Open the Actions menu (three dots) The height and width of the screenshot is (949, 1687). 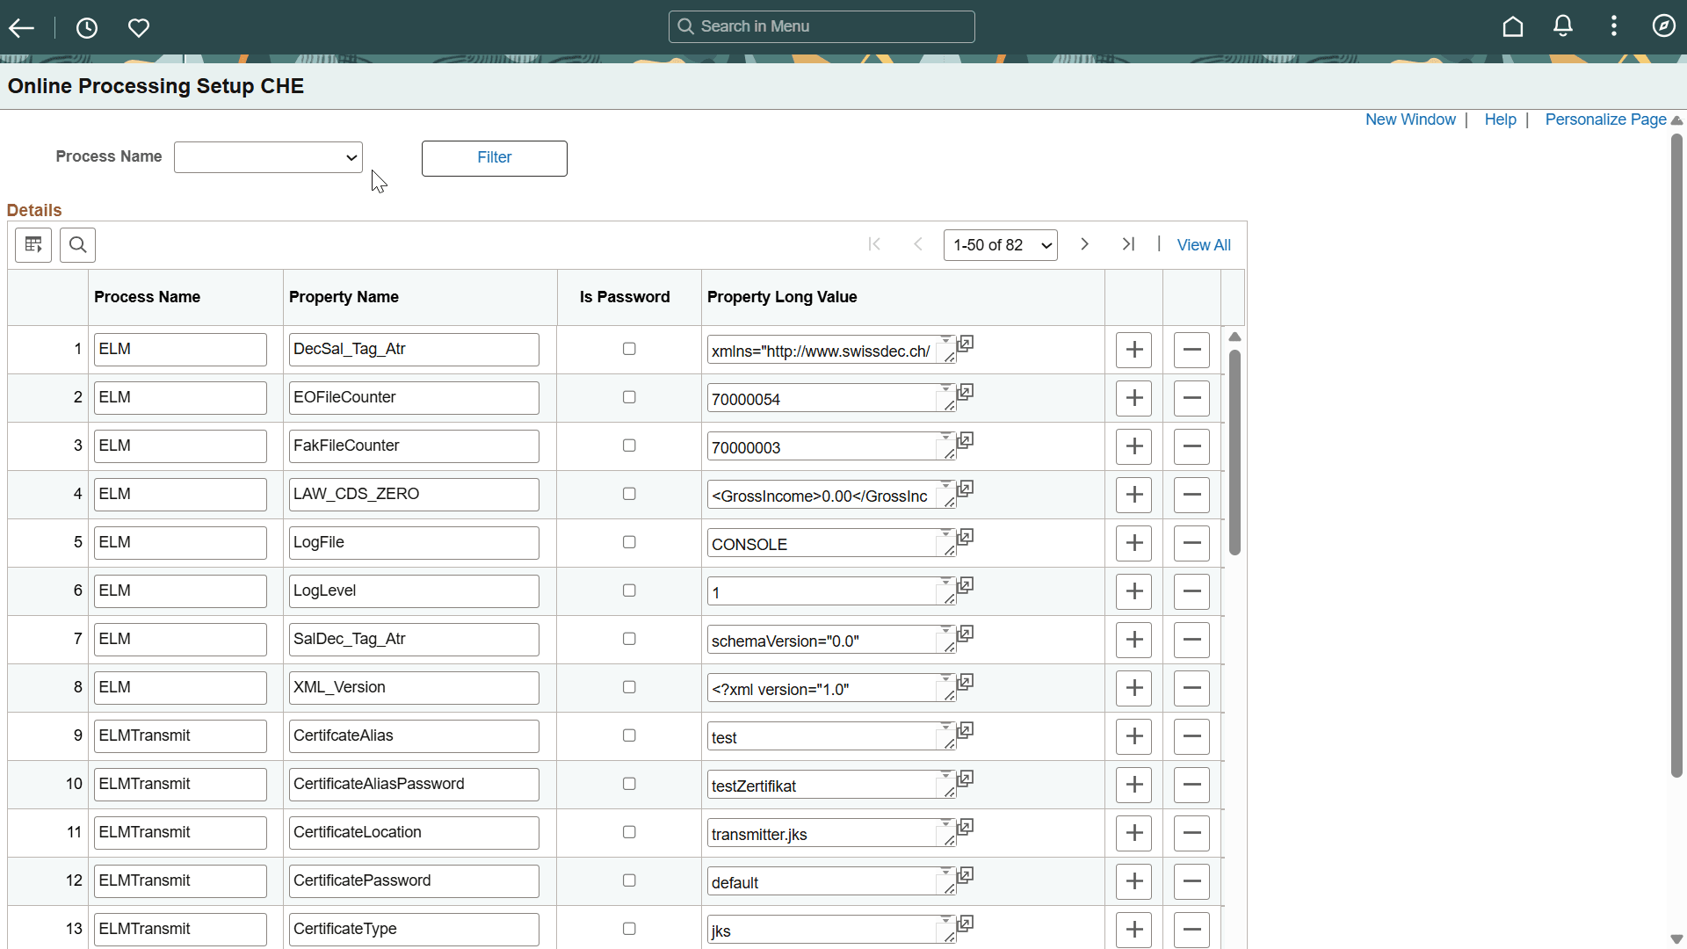point(1614,26)
